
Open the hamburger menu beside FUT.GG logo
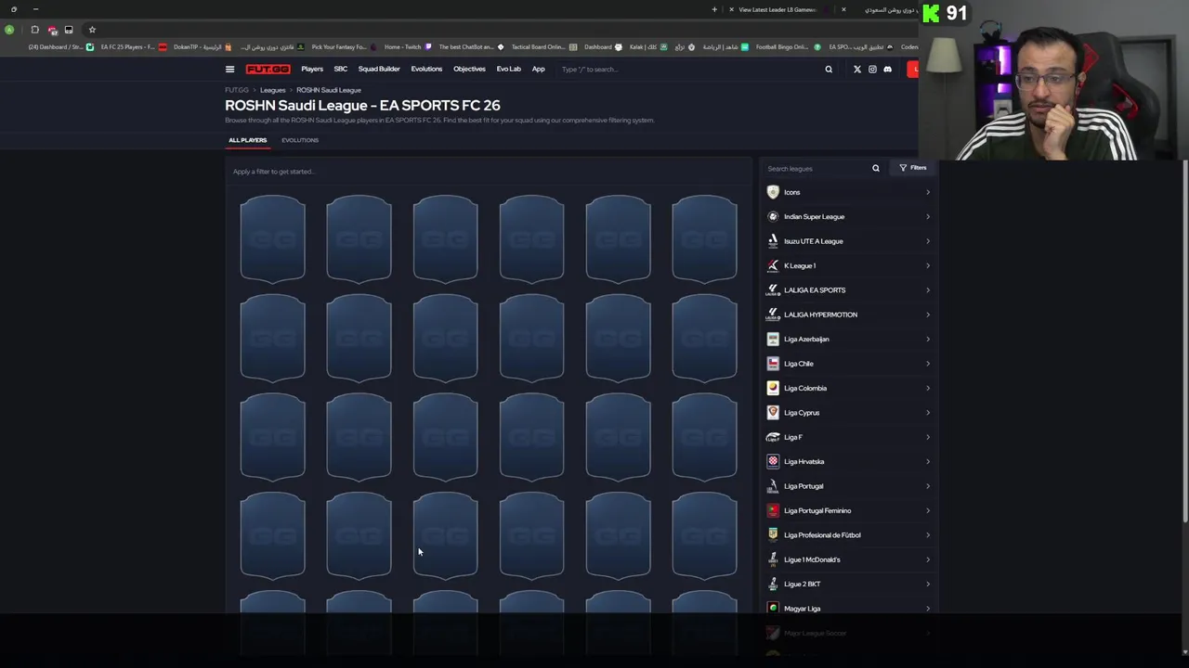click(229, 69)
